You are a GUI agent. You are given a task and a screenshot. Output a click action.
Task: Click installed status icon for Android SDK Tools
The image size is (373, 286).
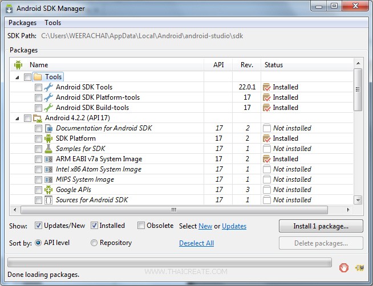coord(267,87)
